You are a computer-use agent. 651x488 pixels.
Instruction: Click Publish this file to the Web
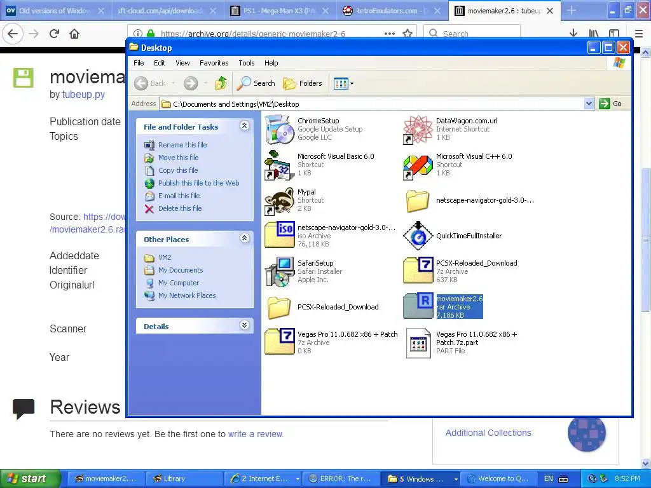pos(198,183)
